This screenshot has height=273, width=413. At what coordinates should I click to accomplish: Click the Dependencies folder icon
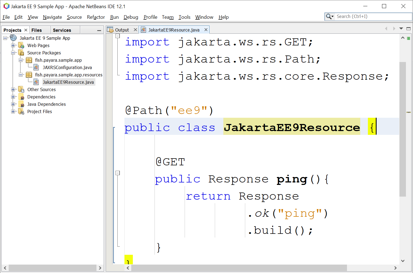[21, 97]
